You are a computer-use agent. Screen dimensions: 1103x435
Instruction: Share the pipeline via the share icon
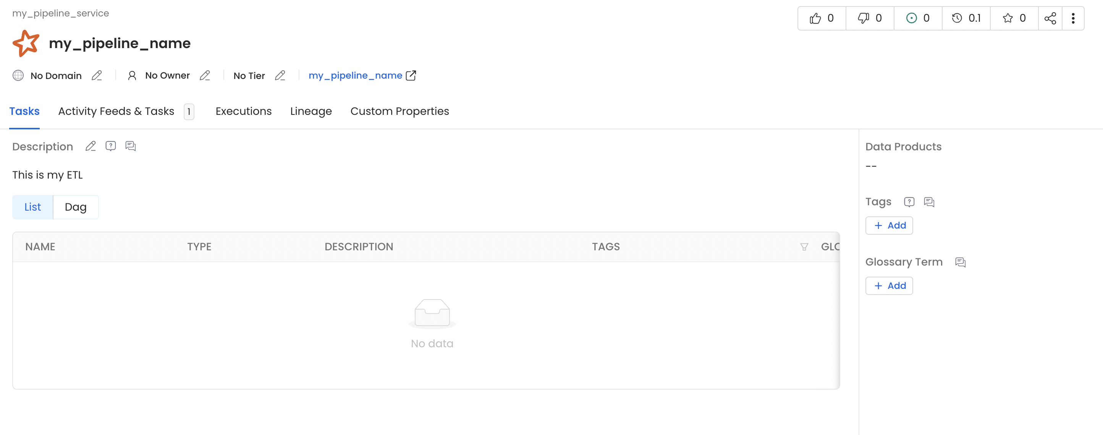click(x=1050, y=18)
